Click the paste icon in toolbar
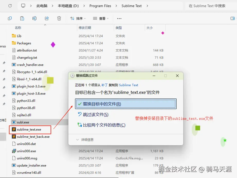This screenshot has width=237, height=178. pos(22,18)
